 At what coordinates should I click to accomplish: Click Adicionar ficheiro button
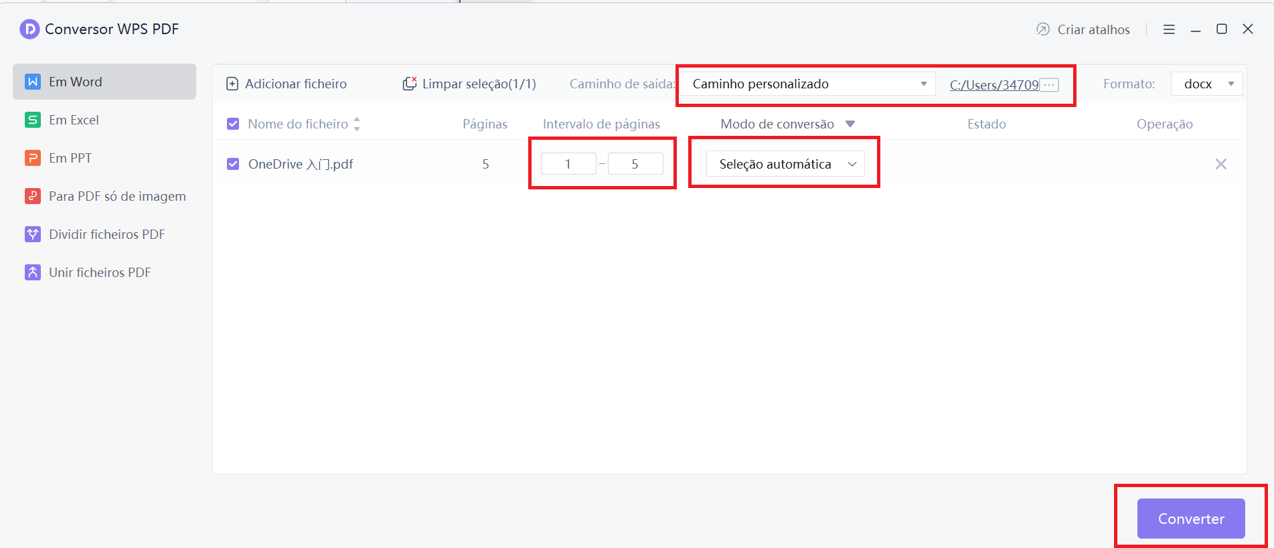point(287,84)
